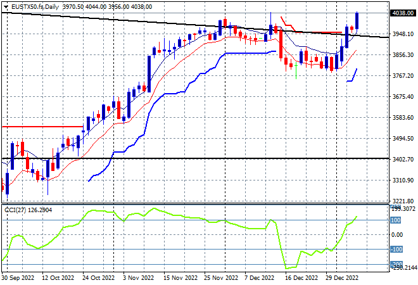Click the 16 Dec 2022 date label
The height and width of the screenshot is (285, 418).
tap(301, 278)
